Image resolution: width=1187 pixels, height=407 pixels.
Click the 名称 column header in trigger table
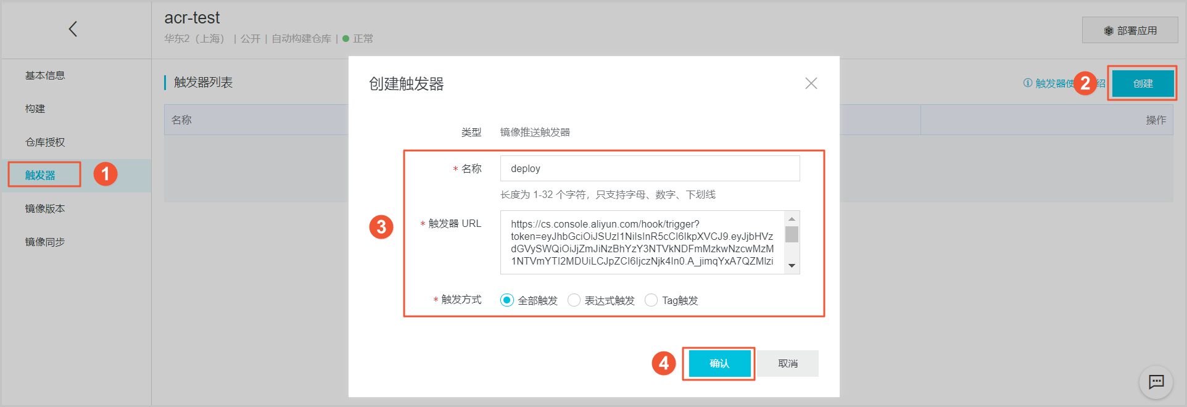tap(181, 120)
